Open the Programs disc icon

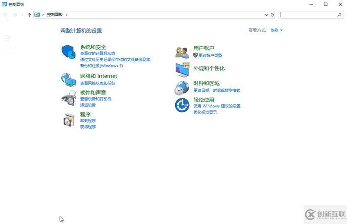tap(69, 120)
